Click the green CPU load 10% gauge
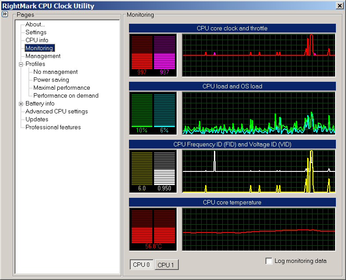Viewport: 346px width, 280px height. 142,110
